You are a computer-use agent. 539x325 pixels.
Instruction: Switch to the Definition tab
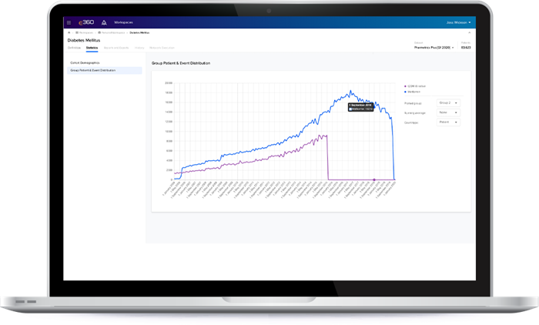pos(74,48)
